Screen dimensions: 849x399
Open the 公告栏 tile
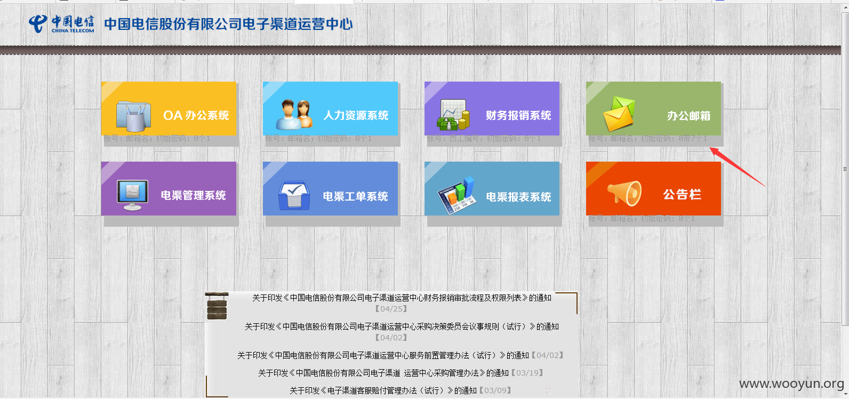(x=653, y=189)
